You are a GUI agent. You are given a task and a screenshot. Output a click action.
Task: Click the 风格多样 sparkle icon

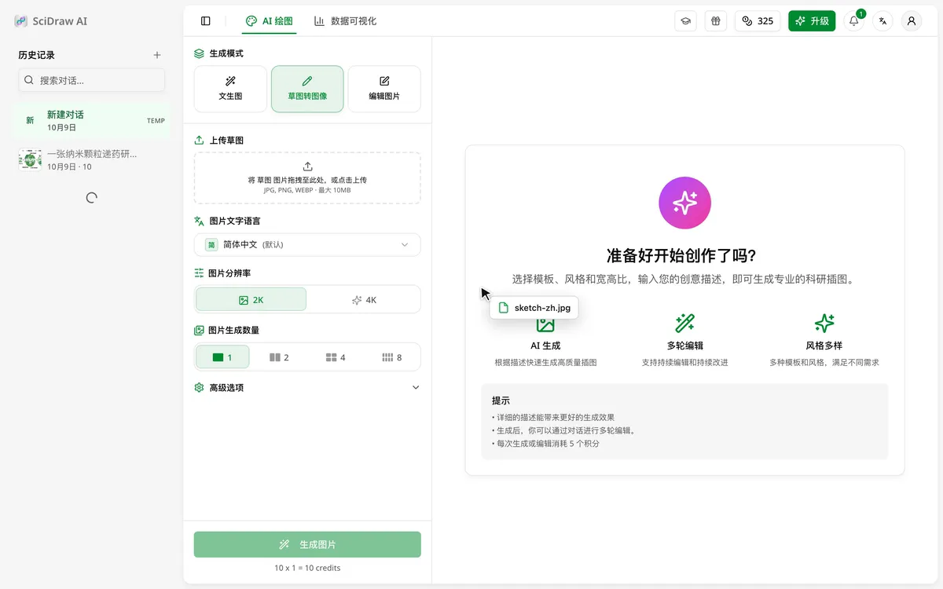[x=824, y=323]
